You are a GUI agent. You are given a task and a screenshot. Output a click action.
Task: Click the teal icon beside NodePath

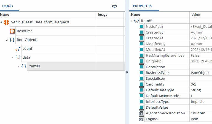click(x=141, y=26)
